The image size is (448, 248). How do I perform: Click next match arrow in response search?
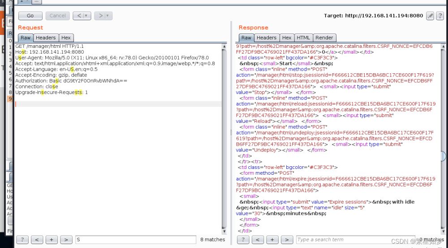coord(287,240)
